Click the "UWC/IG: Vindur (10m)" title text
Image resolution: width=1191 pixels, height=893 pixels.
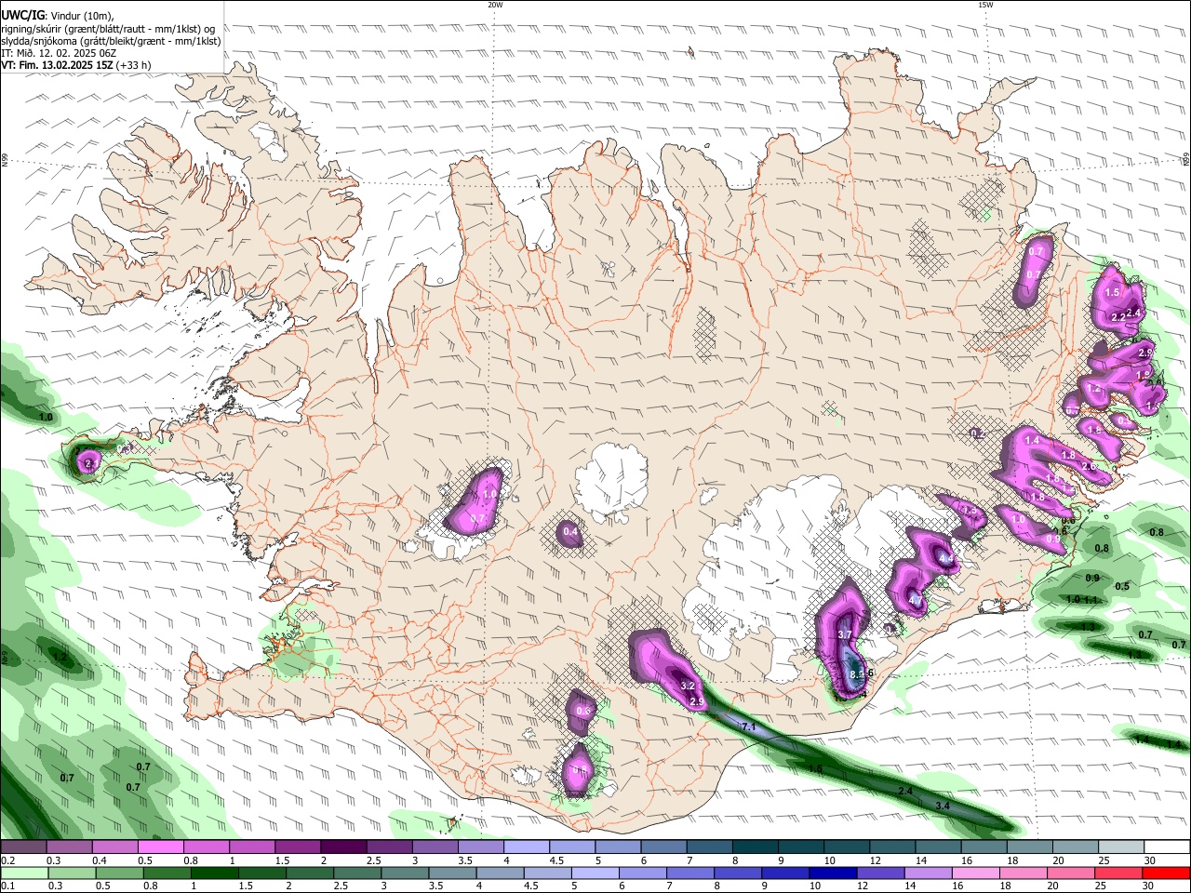(57, 15)
